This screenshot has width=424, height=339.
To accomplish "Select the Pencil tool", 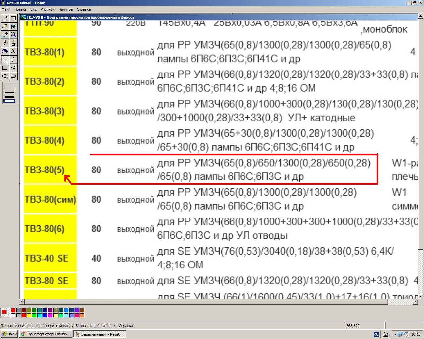I will click(5, 43).
